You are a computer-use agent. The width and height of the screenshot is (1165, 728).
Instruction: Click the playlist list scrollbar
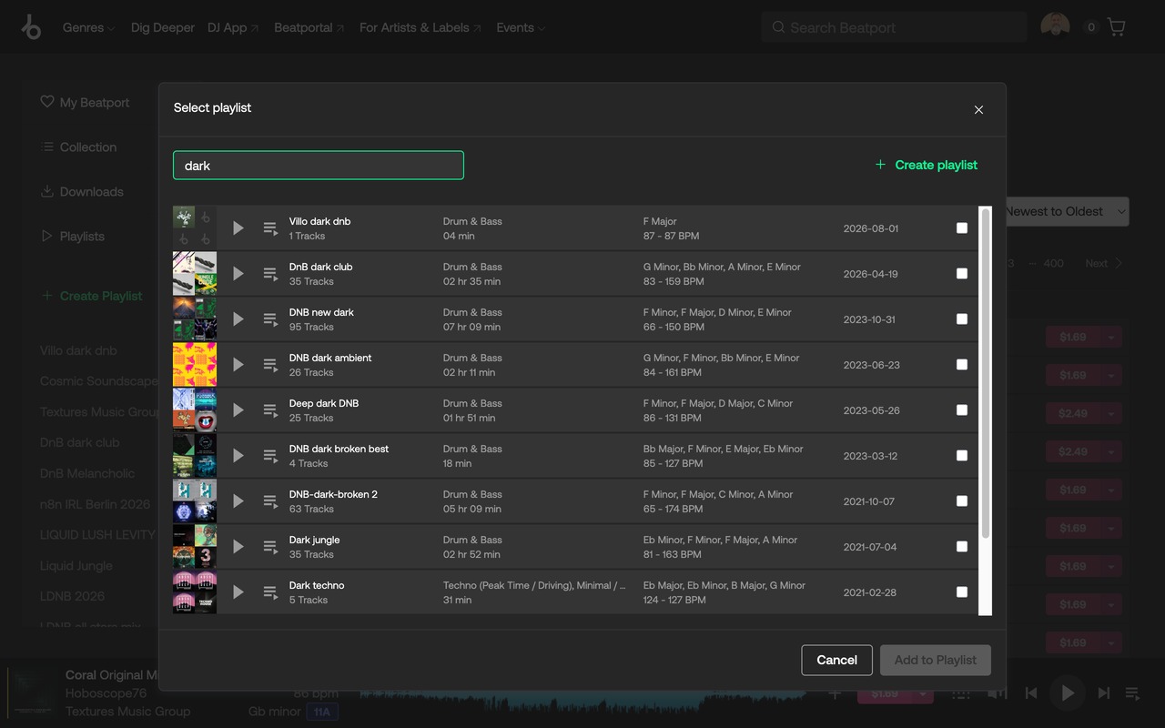point(985,373)
